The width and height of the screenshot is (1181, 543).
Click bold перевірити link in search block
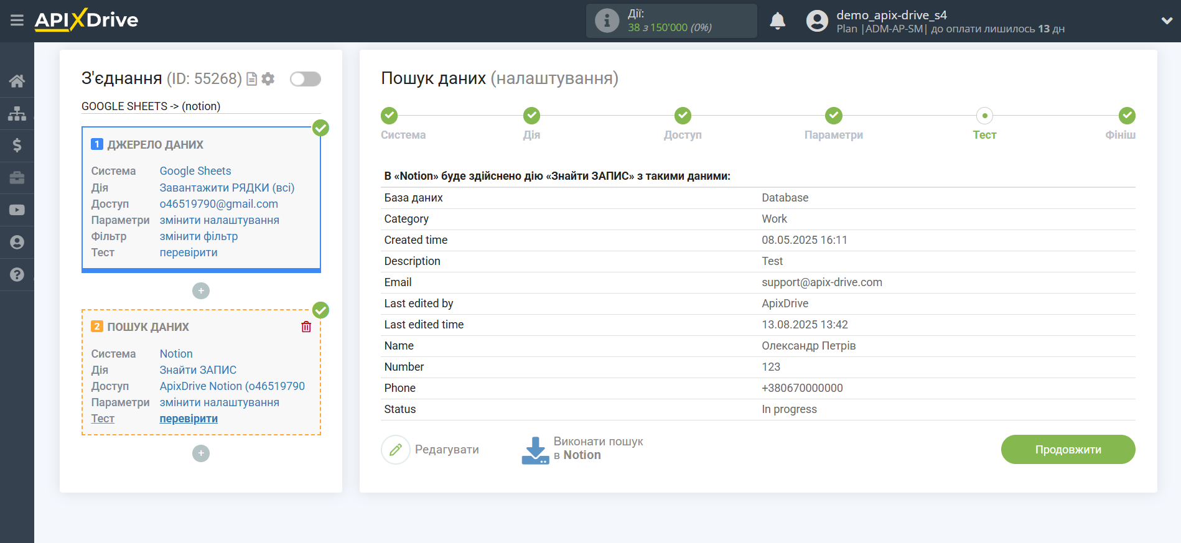coord(189,419)
